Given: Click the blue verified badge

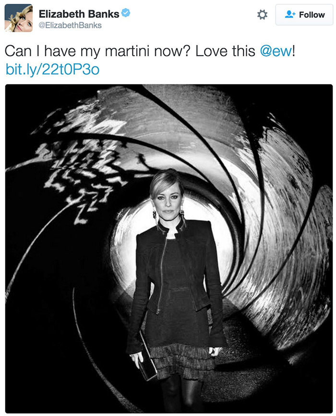Looking at the screenshot, I should pyautogui.click(x=126, y=13).
